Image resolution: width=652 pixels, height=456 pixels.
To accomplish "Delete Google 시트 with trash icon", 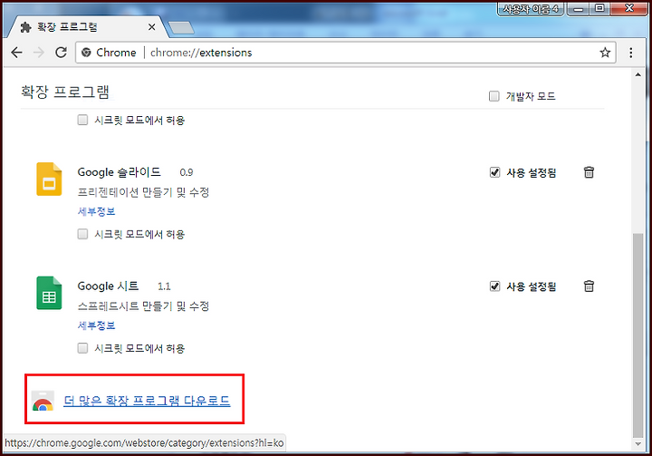I will tap(589, 286).
